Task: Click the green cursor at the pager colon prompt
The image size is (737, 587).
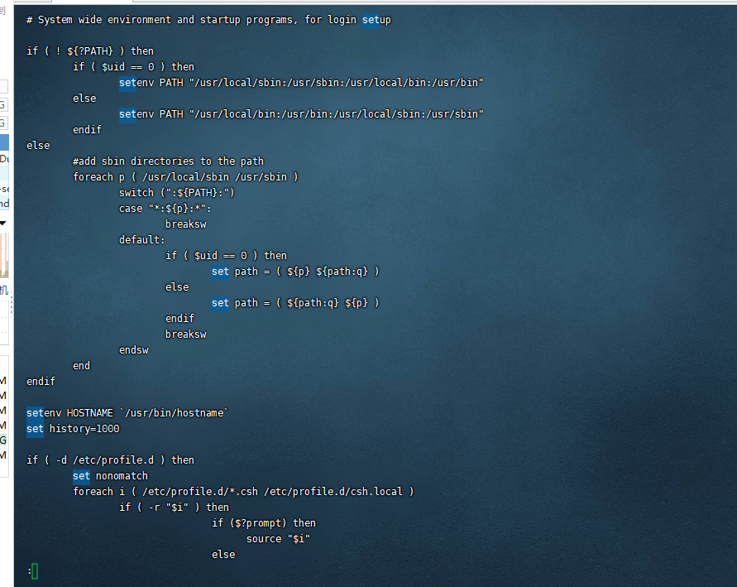Action: click(35, 571)
